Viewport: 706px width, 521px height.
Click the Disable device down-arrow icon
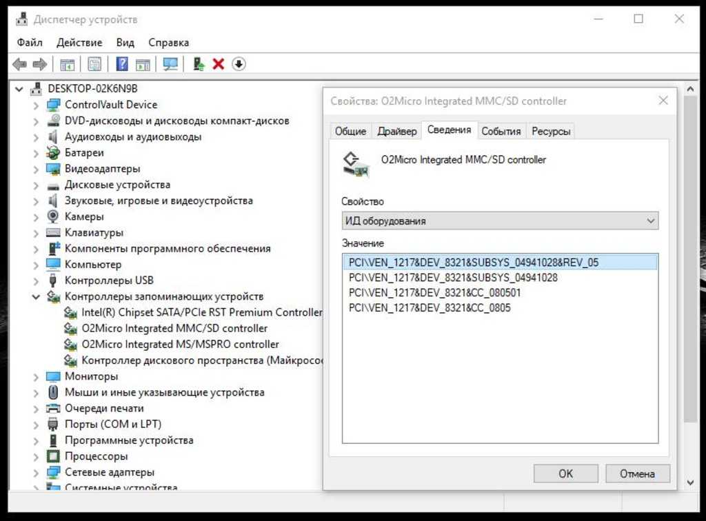239,64
